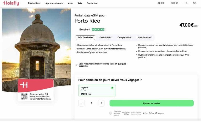
Task: Click the email notice icon
Action: [76, 65]
